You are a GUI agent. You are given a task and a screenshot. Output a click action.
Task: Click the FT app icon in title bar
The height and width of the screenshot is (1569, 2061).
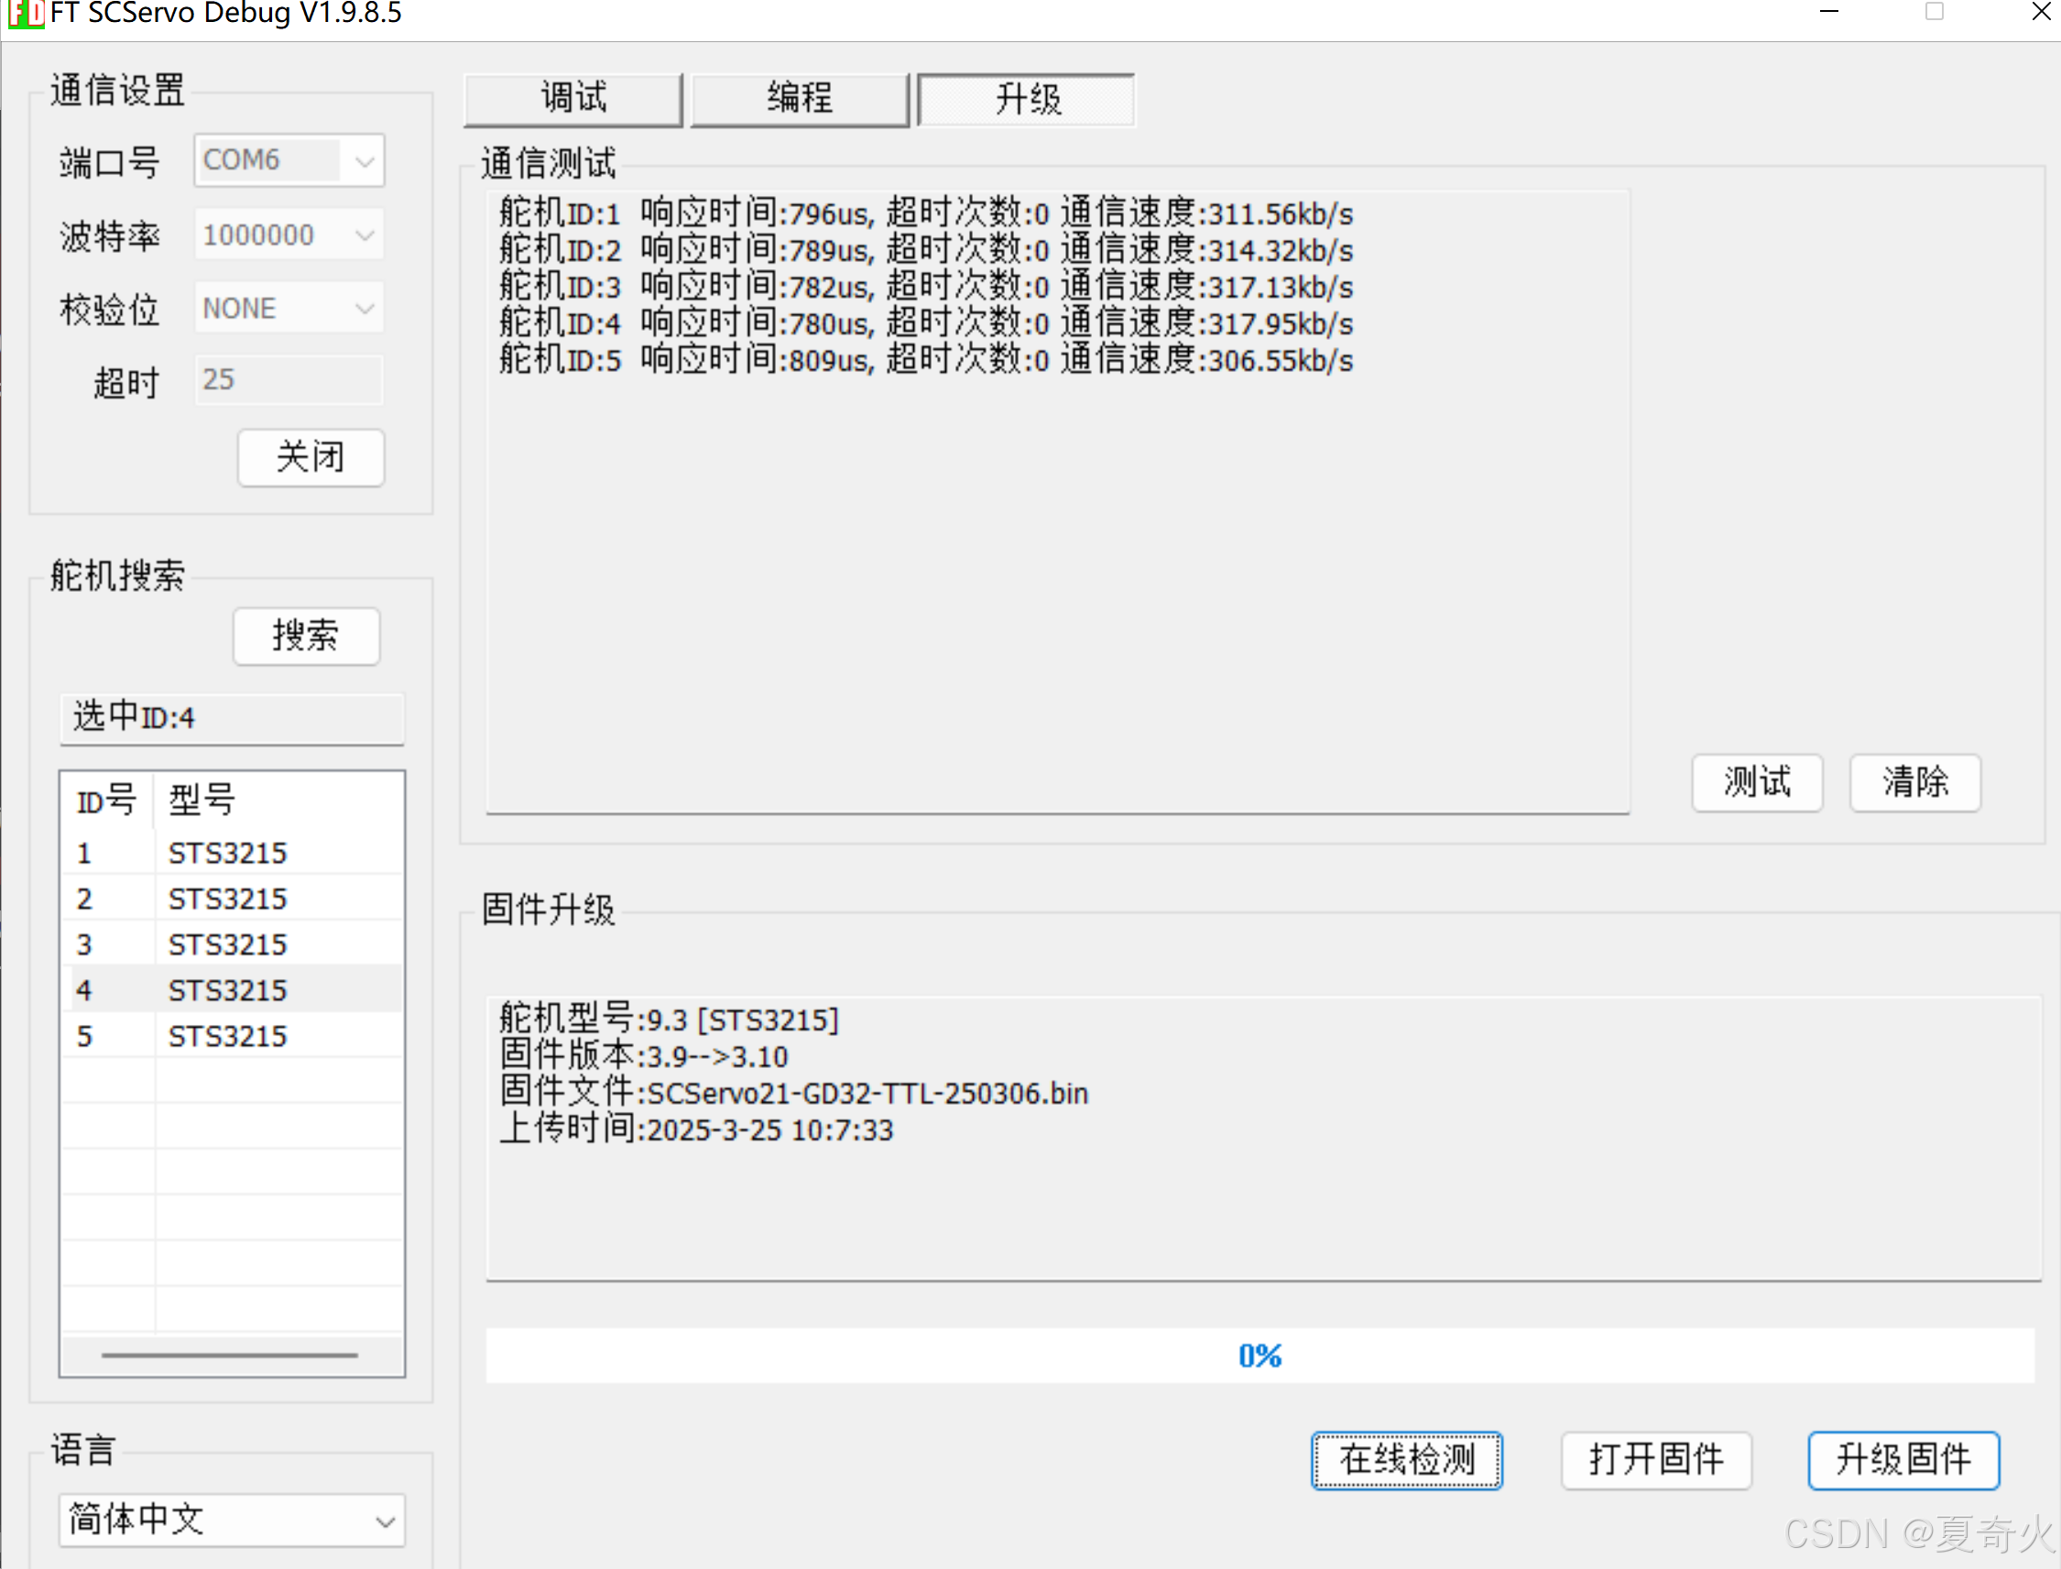[x=26, y=14]
